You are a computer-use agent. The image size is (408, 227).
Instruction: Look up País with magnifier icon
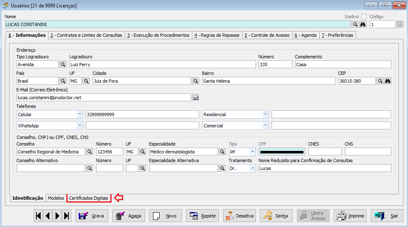(63, 81)
